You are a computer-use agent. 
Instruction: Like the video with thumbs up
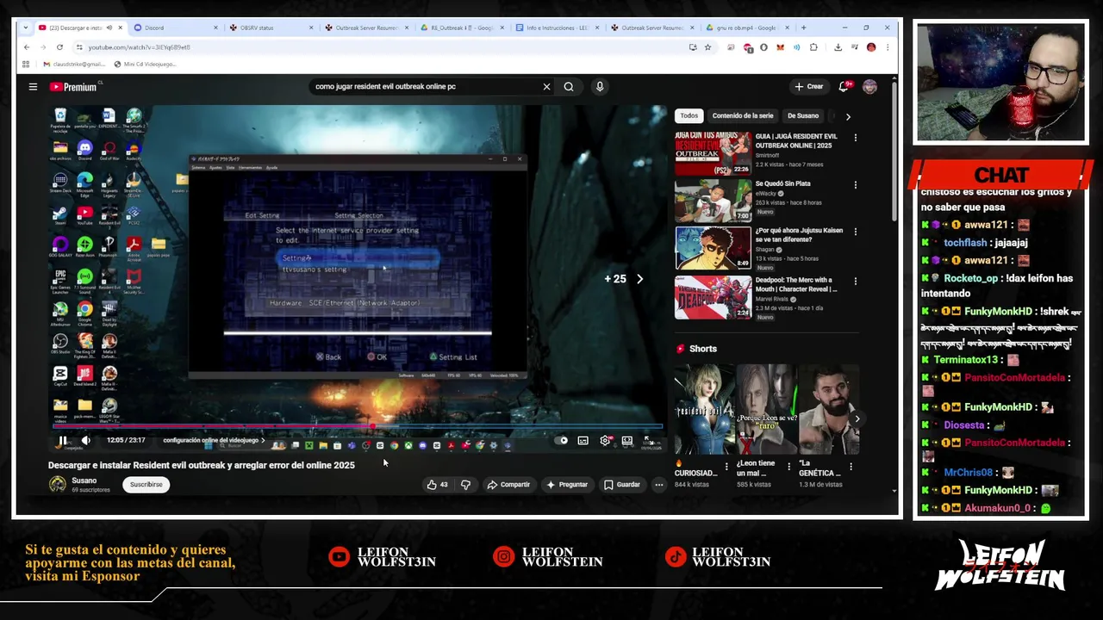point(437,485)
